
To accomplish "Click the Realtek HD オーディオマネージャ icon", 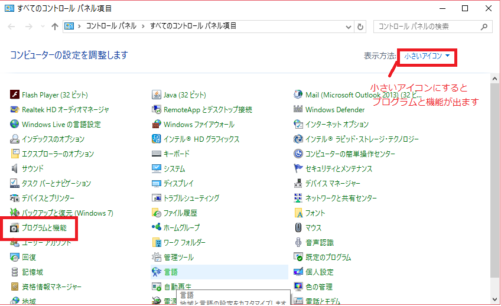I will coord(15,109).
